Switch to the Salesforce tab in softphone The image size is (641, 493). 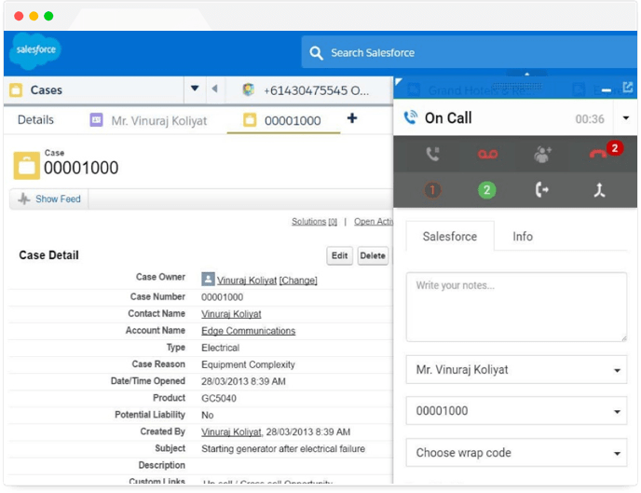point(450,237)
